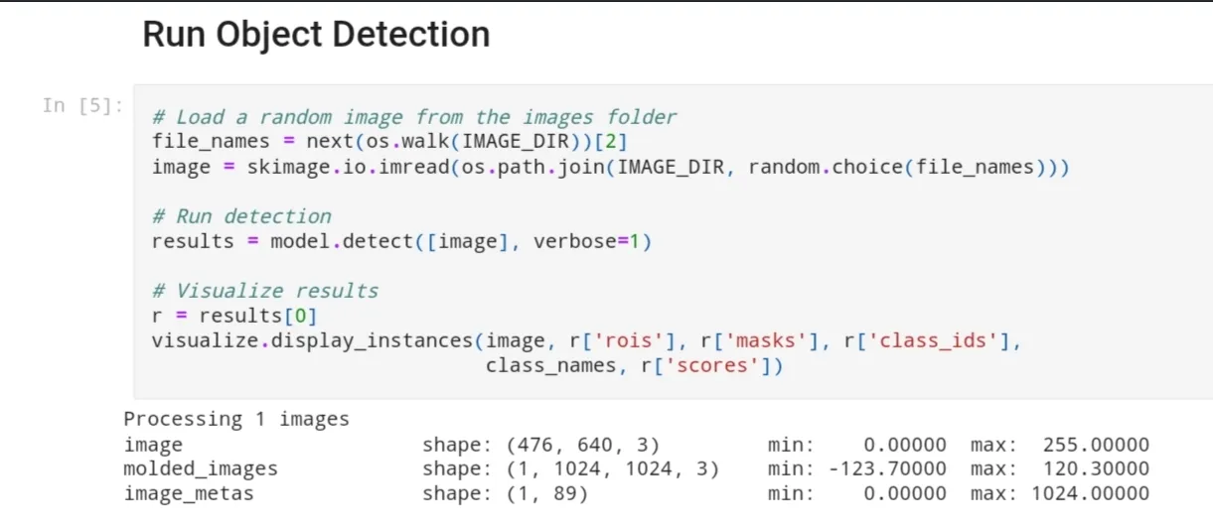Click the image_metas output row label

(189, 493)
